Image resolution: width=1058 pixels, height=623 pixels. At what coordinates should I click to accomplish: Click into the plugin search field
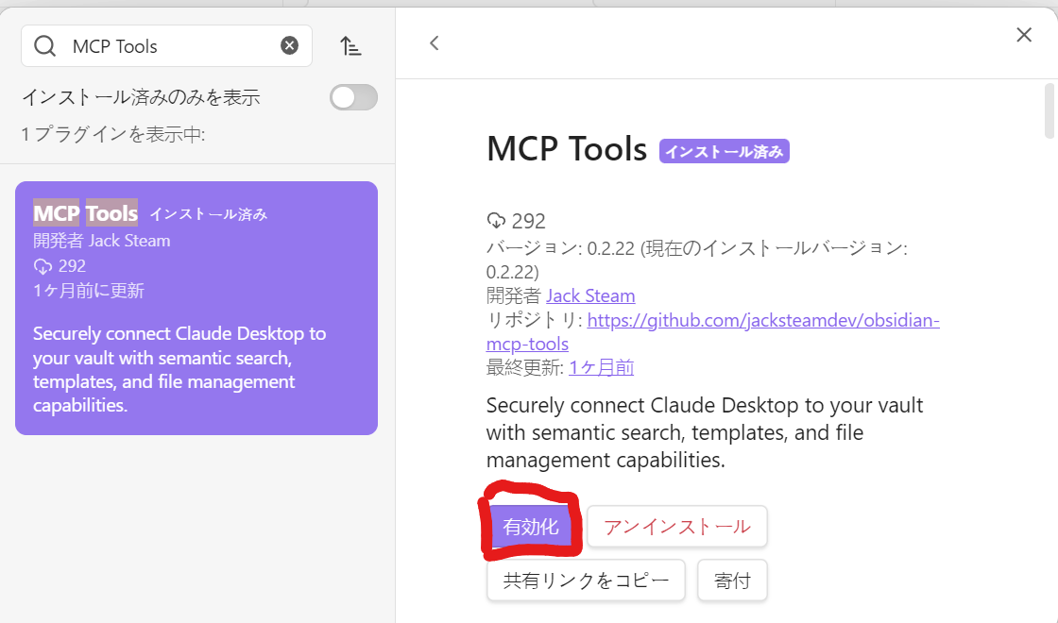[x=166, y=46]
